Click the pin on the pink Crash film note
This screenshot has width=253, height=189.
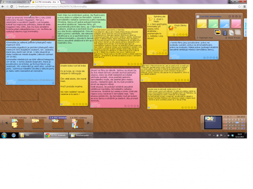(30, 16)
